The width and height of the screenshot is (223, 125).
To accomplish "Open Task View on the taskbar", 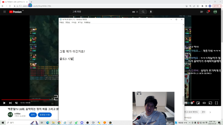I will coord(42,122).
